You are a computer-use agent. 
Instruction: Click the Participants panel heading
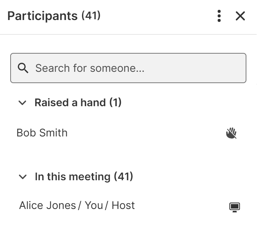[x=42, y=16]
